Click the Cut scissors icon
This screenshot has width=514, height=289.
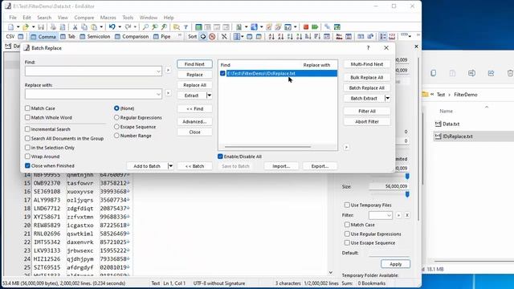75,26
